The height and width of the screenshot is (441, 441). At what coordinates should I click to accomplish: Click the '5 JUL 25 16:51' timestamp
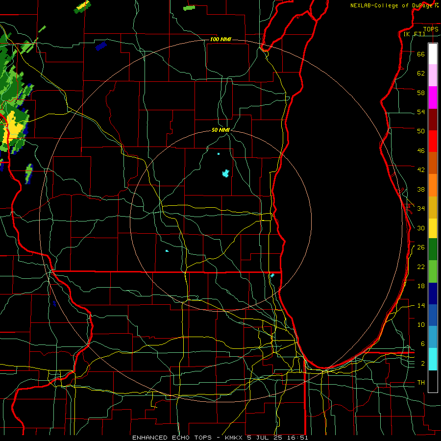(x=277, y=438)
